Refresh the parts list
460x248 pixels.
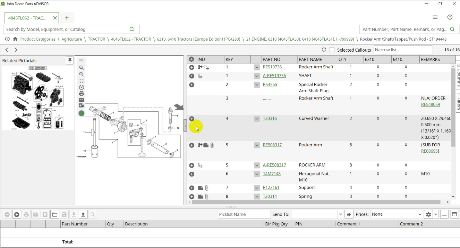point(324,50)
